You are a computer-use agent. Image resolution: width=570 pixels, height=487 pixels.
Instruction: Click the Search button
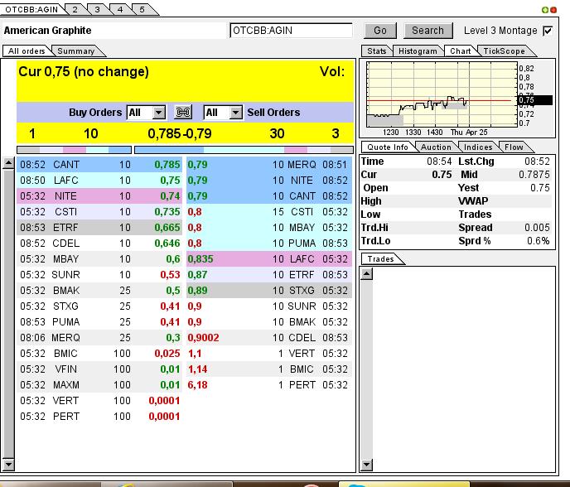[427, 31]
